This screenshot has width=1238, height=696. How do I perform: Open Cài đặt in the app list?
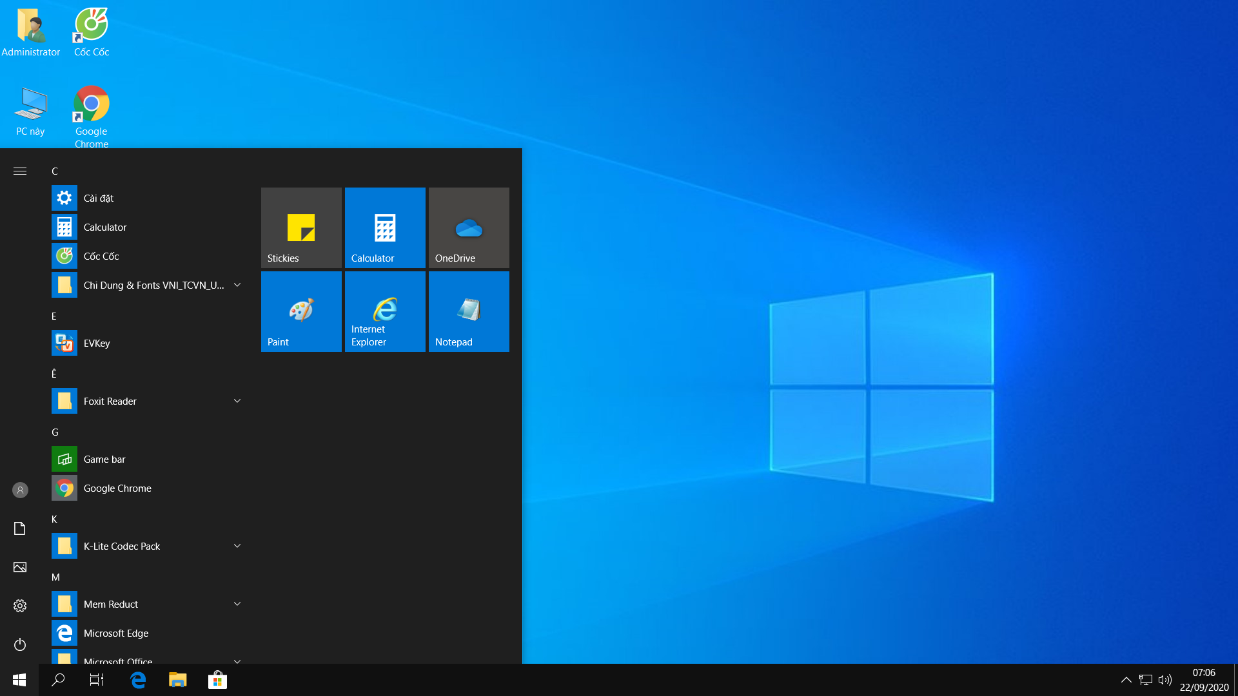(148, 198)
